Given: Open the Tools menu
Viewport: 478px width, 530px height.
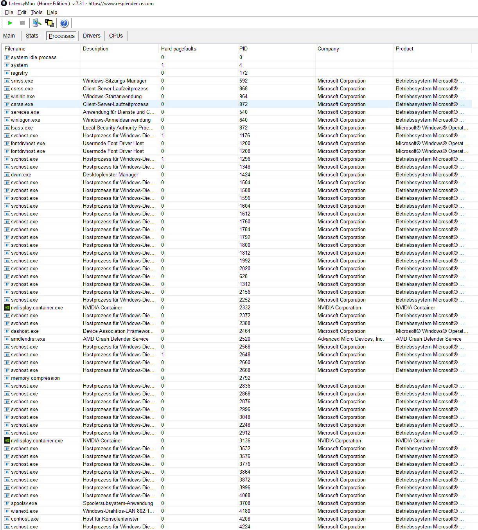Looking at the screenshot, I should [36, 13].
